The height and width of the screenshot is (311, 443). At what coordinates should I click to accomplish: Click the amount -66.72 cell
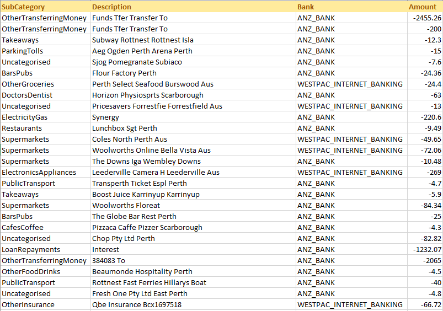coord(425,304)
